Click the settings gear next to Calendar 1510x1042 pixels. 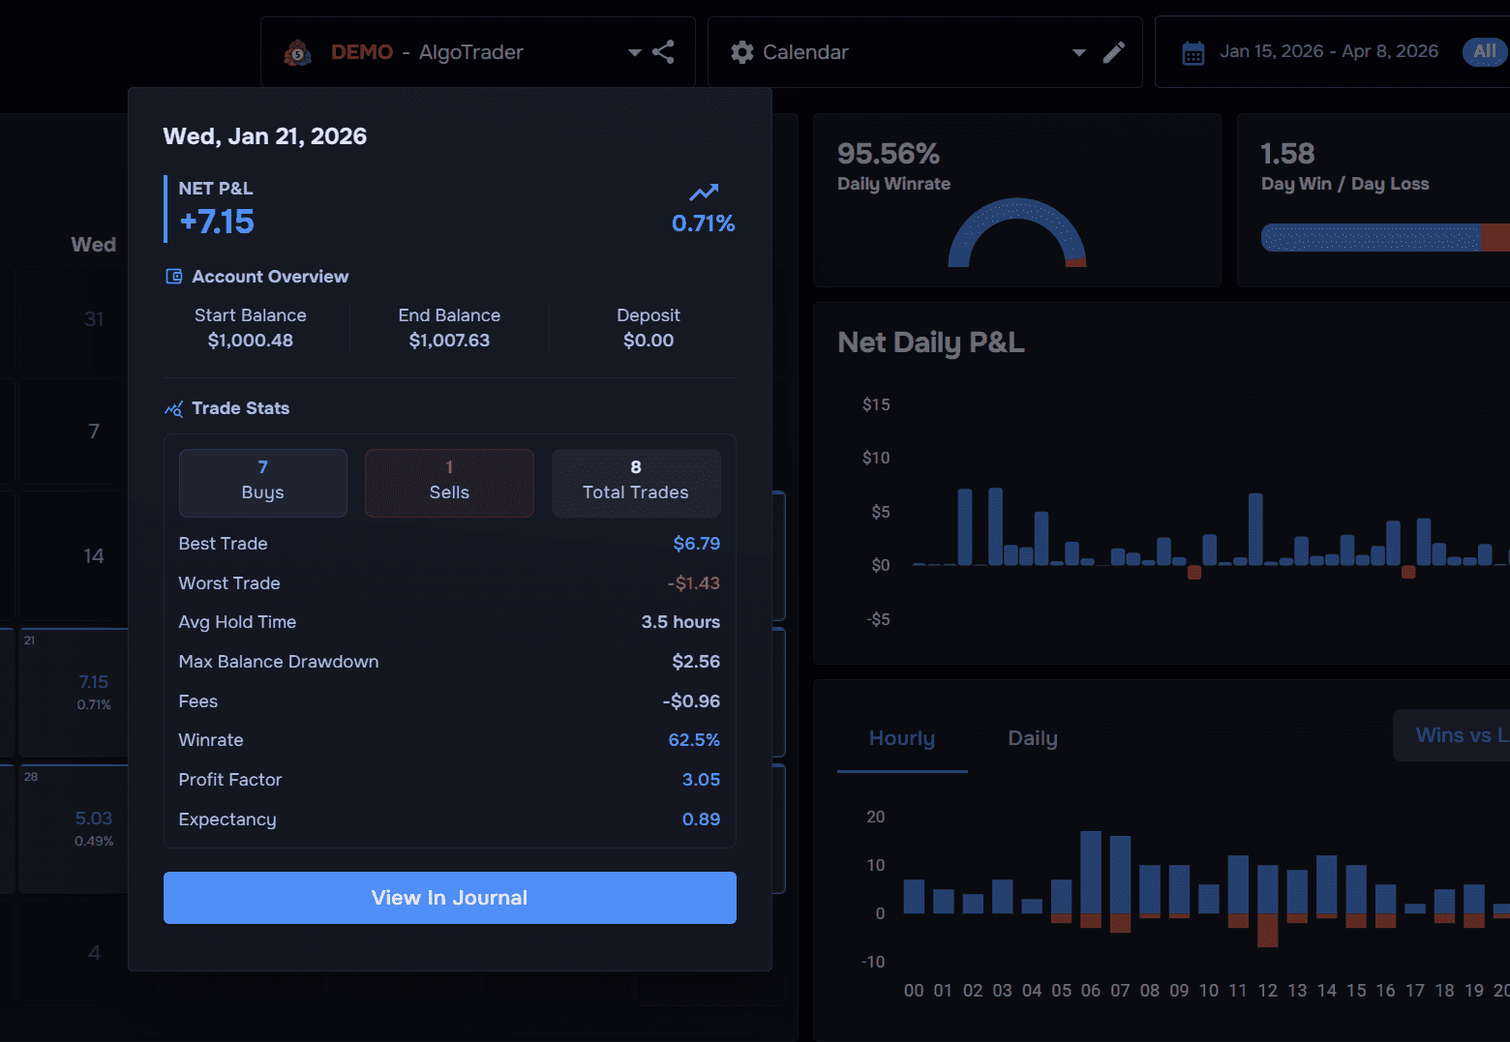click(742, 52)
